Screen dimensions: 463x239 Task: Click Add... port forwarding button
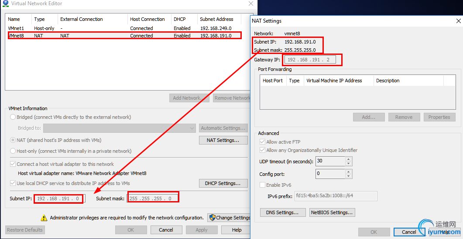coord(369,117)
